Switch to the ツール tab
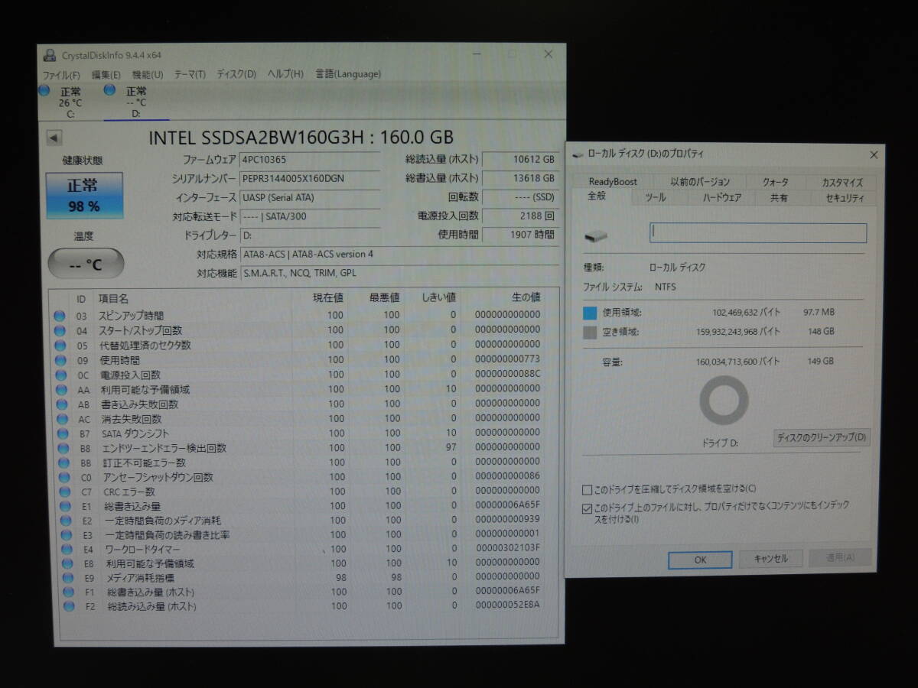 [x=656, y=198]
